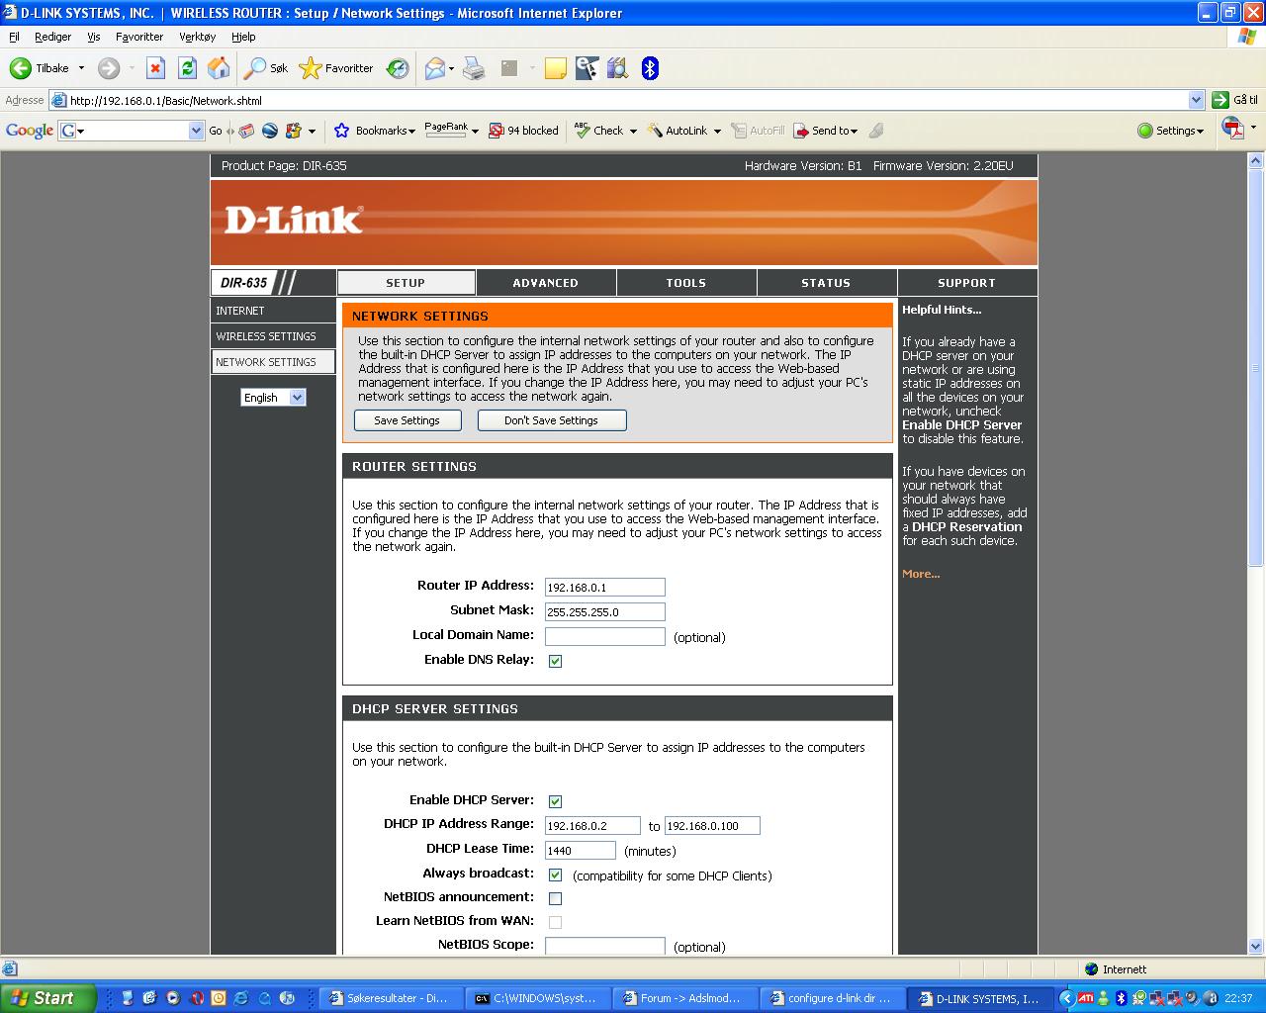The width and height of the screenshot is (1266, 1013).
Task: Click the yellow note toolbar icon
Action: point(556,68)
